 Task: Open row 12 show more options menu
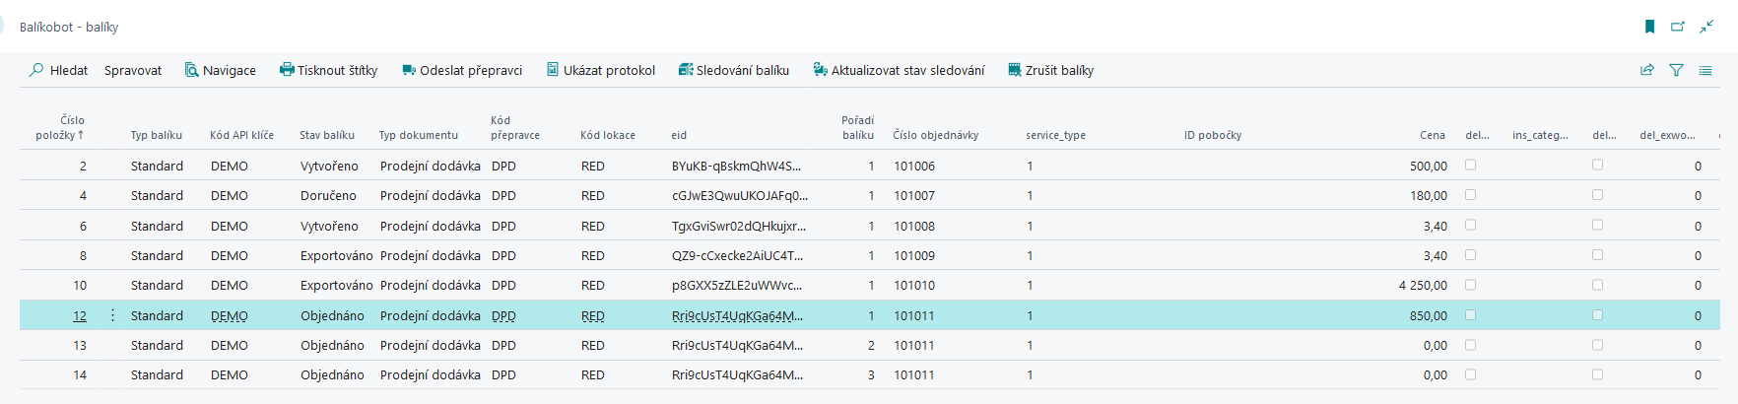[112, 315]
